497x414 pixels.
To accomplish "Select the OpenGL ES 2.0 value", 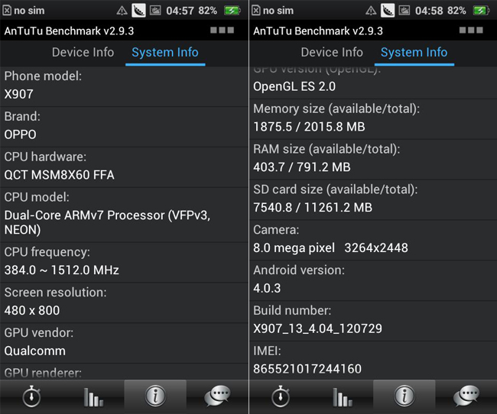I will [x=294, y=86].
